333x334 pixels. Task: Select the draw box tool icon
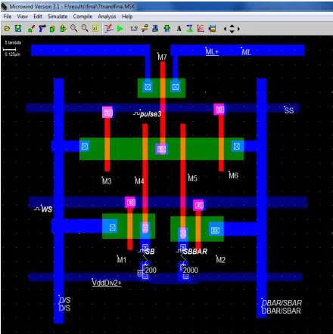(31, 29)
